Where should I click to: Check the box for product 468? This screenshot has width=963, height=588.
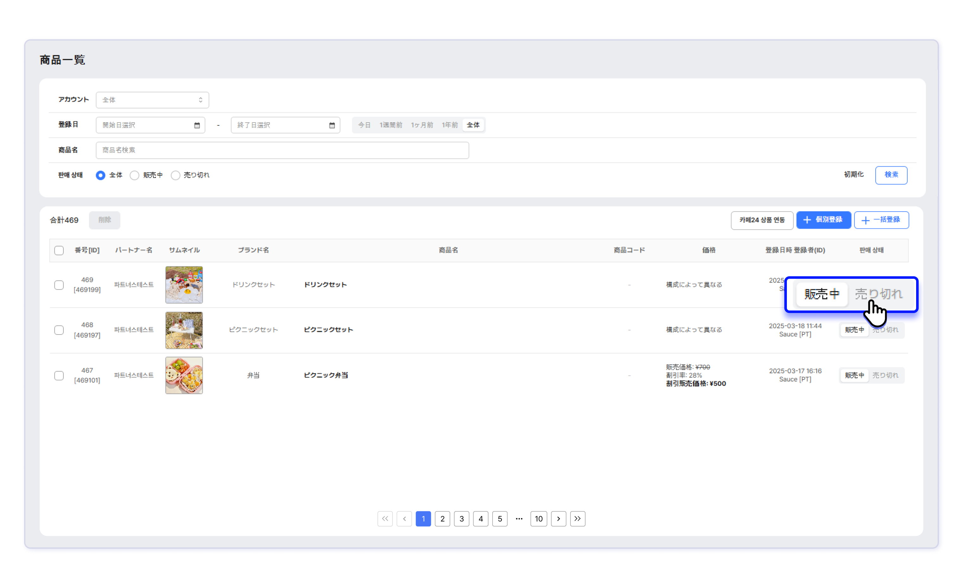pos(59,330)
